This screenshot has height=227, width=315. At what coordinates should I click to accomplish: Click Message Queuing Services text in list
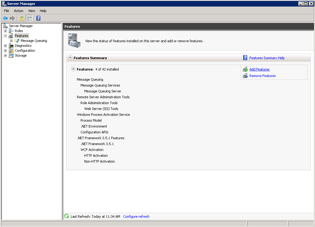pyautogui.click(x=100, y=85)
